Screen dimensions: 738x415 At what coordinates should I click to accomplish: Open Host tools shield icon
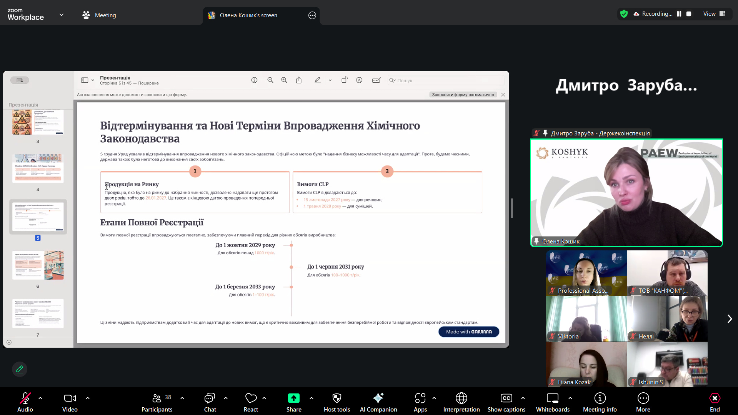(x=337, y=402)
